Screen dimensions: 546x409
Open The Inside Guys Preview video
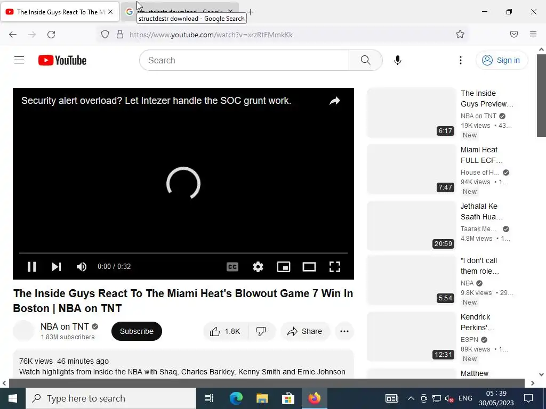click(487, 99)
